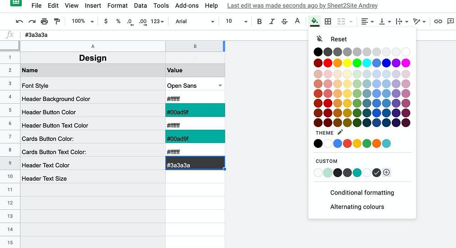The width and height of the screenshot is (456, 248).
Task: Click the formula bar showing #3a3a3a
Action: [137, 35]
